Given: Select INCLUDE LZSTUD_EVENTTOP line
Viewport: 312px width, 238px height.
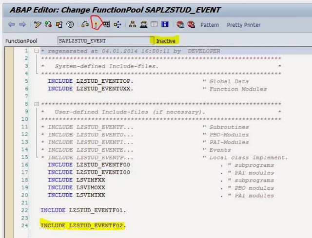Looking at the screenshot, I should [91, 81].
